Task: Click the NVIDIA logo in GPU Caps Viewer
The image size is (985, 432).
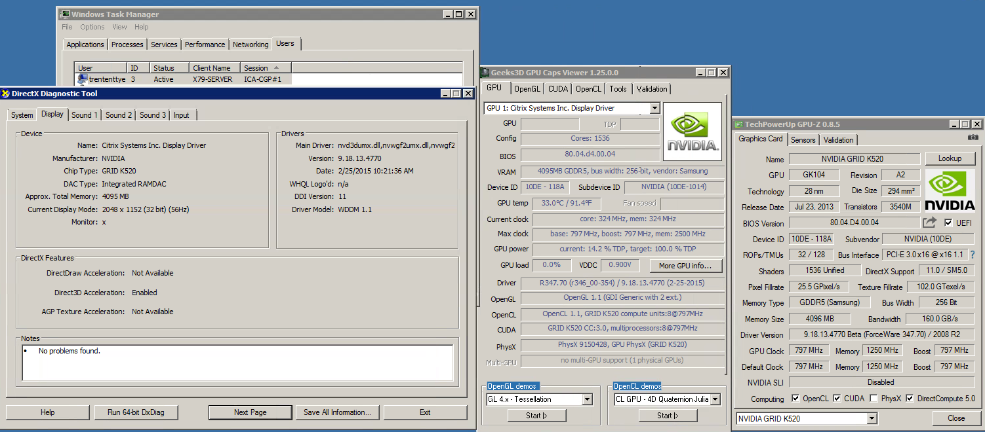Action: click(x=693, y=131)
